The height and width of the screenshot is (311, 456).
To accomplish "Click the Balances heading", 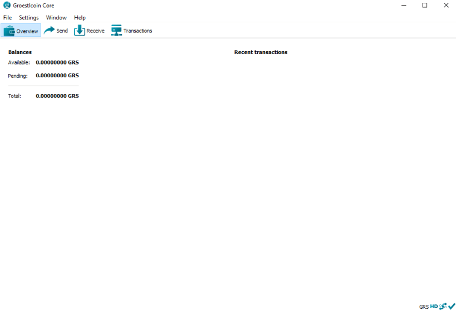I will pyautogui.click(x=20, y=52).
